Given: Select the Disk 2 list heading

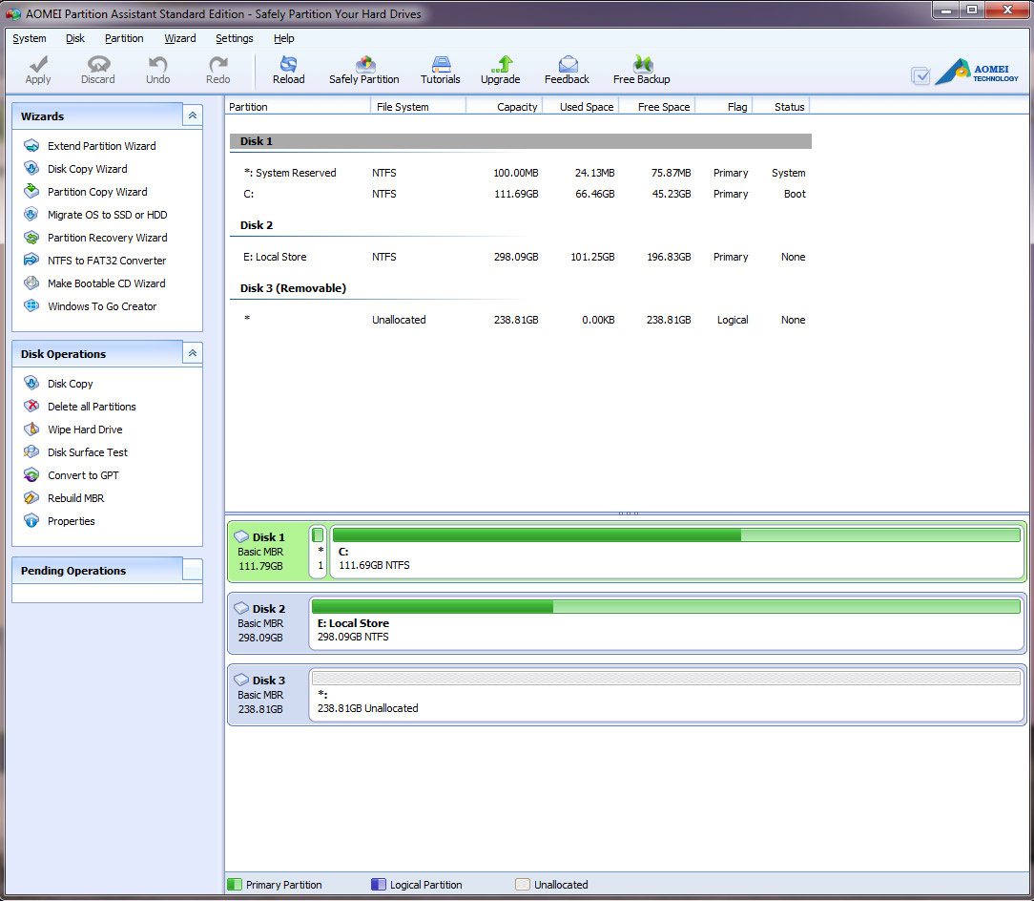Looking at the screenshot, I should coord(257,225).
